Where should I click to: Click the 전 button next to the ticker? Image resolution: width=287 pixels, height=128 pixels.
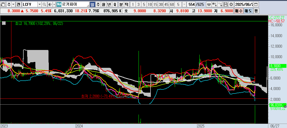tap(18, 4)
